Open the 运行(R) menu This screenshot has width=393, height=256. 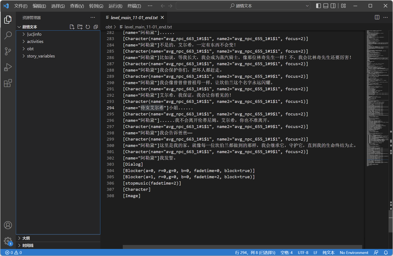pyautogui.click(x=115, y=6)
